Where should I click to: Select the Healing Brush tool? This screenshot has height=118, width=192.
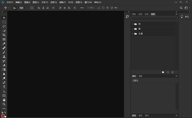coord(4,48)
